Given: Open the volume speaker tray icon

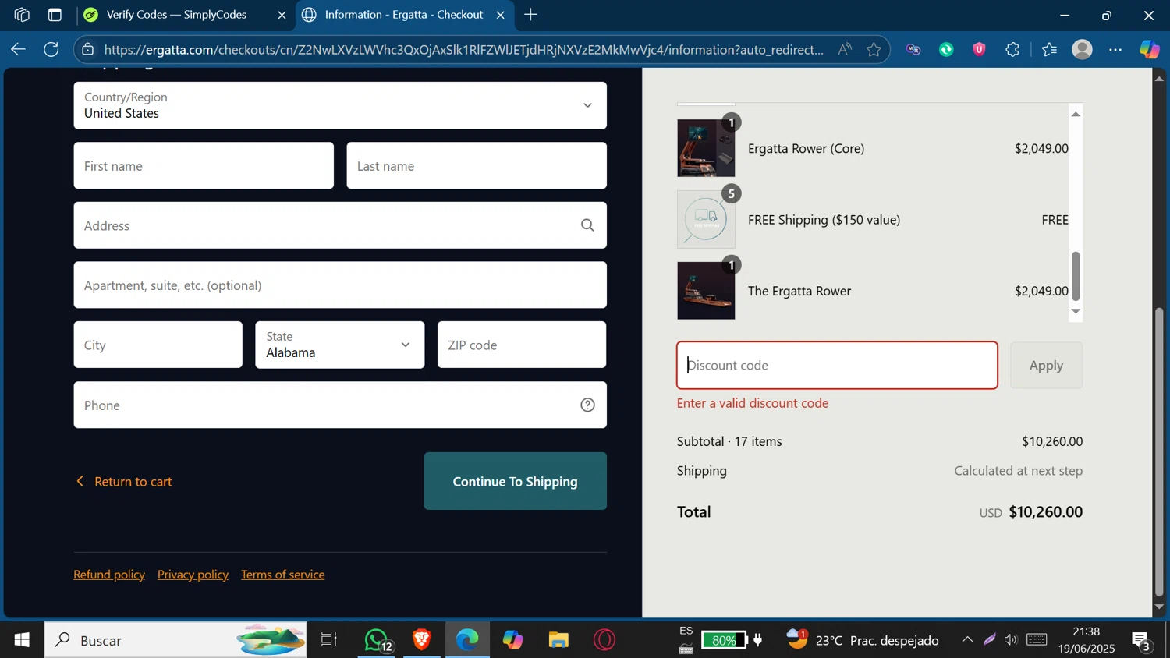Looking at the screenshot, I should tap(1011, 640).
